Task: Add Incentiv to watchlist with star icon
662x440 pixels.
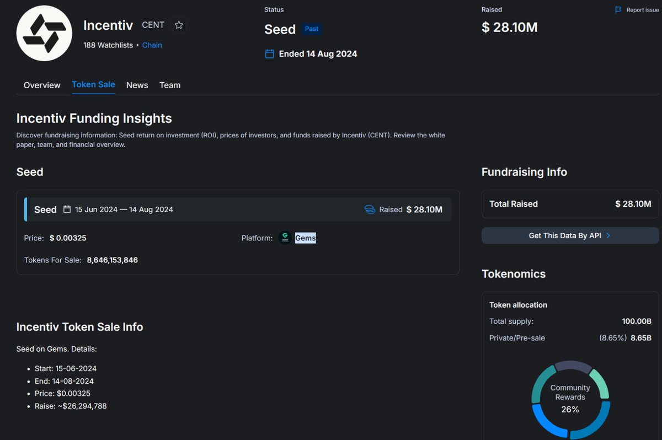Action: [x=179, y=25]
